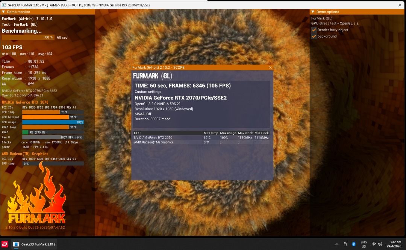Image resolution: width=406 pixels, height=250 pixels.
Task: Click the FurMark icon in taskbar button
Action: point(16,244)
